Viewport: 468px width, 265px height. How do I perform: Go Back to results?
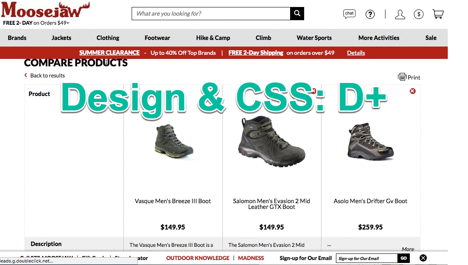[47, 75]
